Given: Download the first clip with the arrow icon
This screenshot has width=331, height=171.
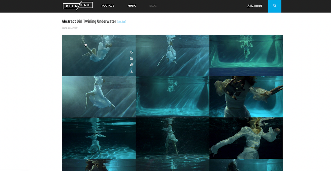Looking at the screenshot, I should click(132, 71).
